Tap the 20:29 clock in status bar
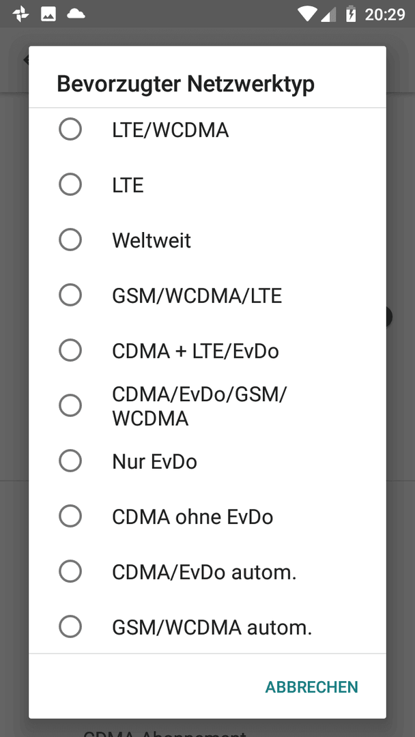Image resolution: width=415 pixels, height=737 pixels. click(x=385, y=14)
